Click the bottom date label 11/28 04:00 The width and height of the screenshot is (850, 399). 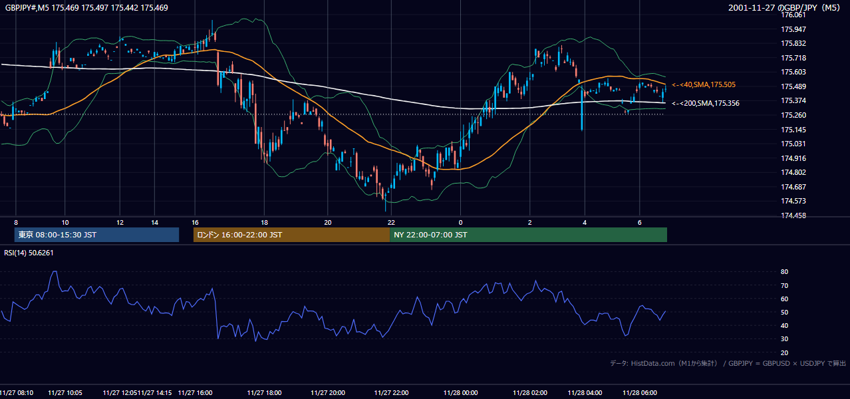[x=585, y=393]
